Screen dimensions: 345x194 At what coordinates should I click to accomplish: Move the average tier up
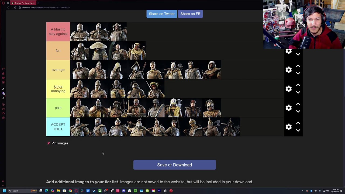[x=298, y=66]
